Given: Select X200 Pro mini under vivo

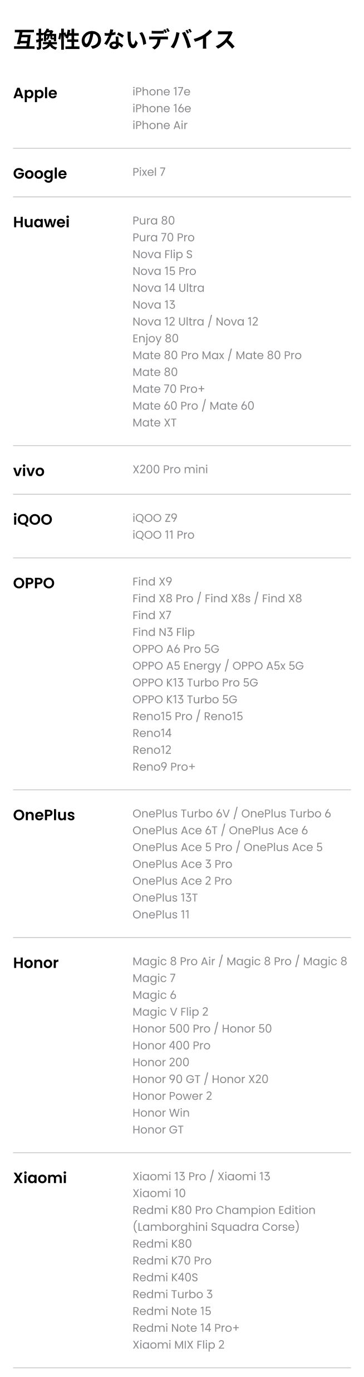Looking at the screenshot, I should (170, 469).
